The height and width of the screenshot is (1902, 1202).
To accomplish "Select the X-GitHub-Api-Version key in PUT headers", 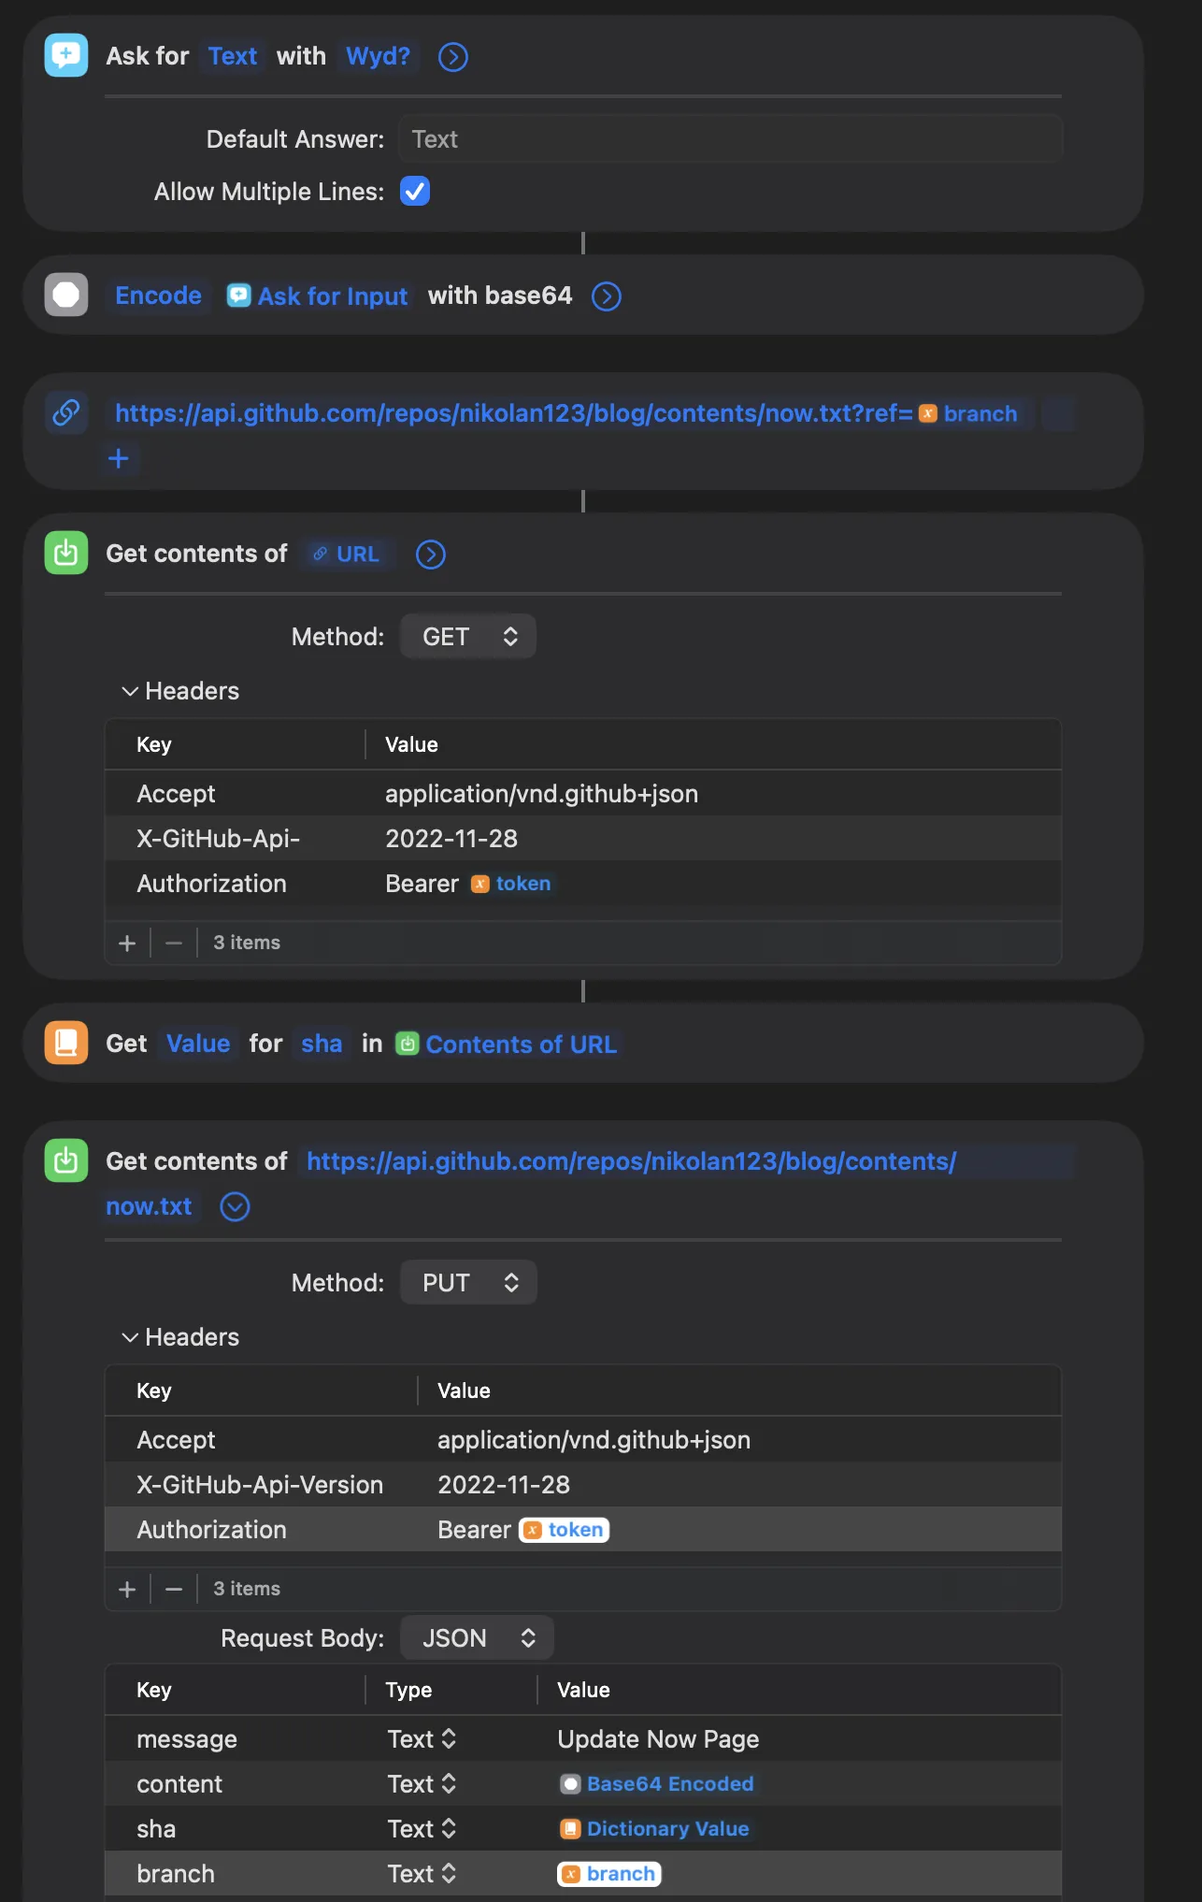I will 260,1485.
